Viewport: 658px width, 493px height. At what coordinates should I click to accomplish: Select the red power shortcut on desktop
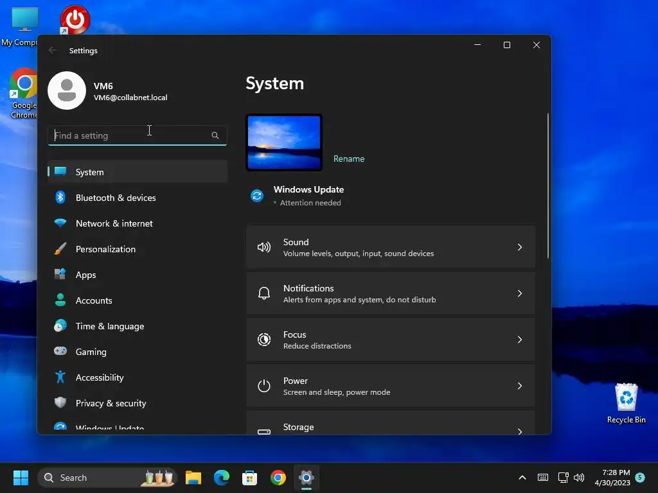coord(75,19)
